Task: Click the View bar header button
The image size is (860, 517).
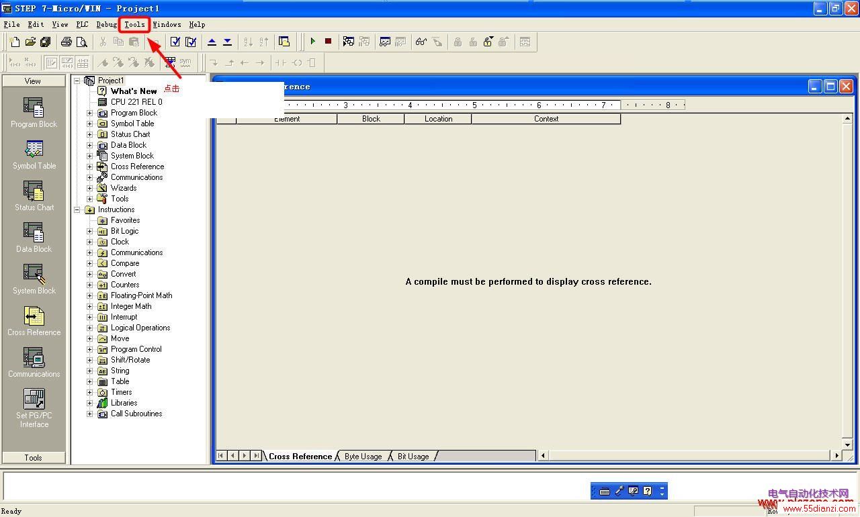Action: tap(34, 81)
